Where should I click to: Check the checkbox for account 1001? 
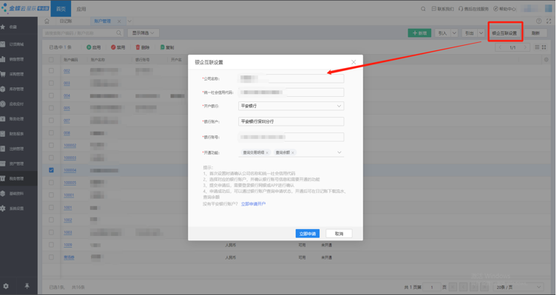(51, 208)
